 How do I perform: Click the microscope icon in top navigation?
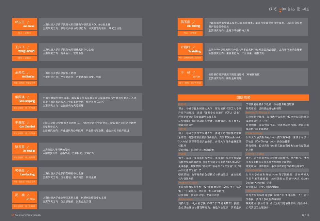click(308, 8)
